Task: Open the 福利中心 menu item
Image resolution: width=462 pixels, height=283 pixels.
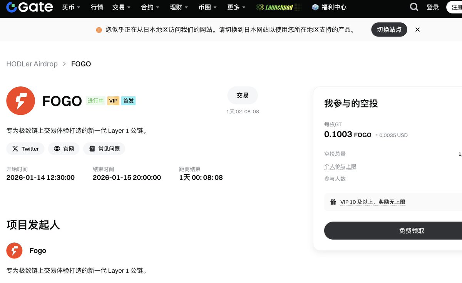Action: coord(329,7)
